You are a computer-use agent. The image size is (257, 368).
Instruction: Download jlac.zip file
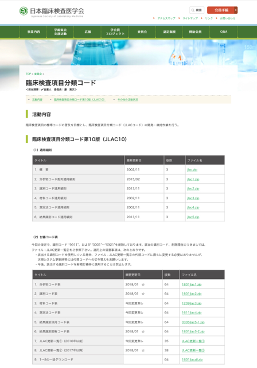click(x=192, y=170)
